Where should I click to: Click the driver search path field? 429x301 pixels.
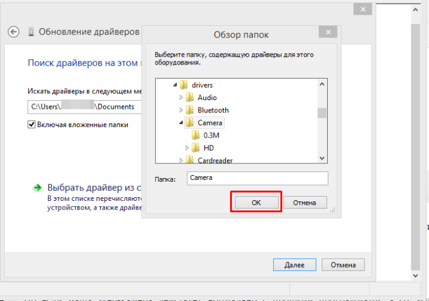click(x=85, y=107)
